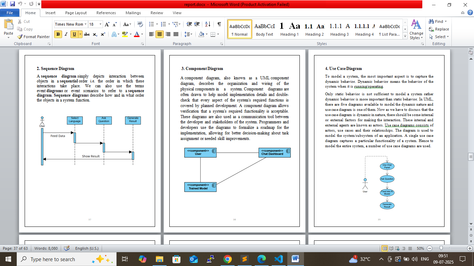The image size is (474, 266).
Task: Click the Clear Formatting icon
Action: pyautogui.click(x=140, y=24)
